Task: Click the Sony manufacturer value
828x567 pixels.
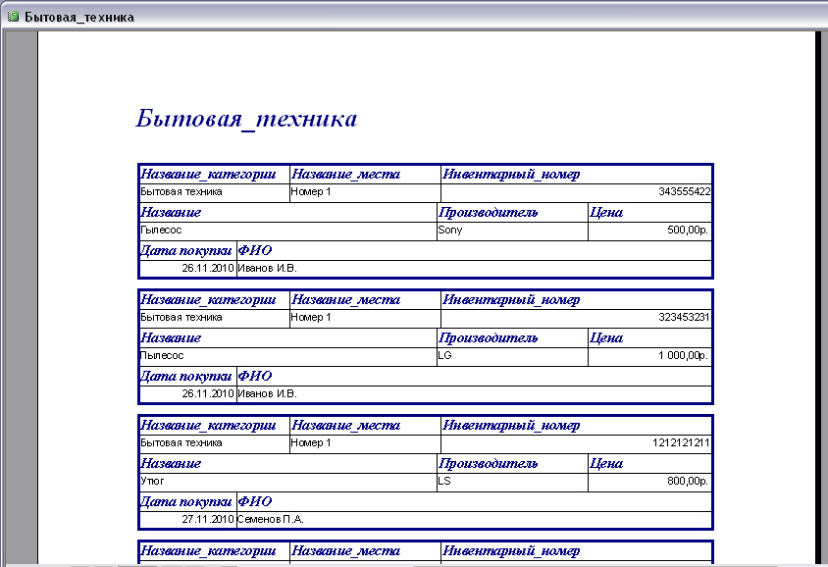Action: (450, 231)
